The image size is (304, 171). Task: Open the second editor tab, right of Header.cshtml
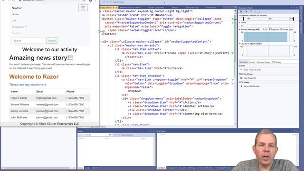(x=130, y=8)
